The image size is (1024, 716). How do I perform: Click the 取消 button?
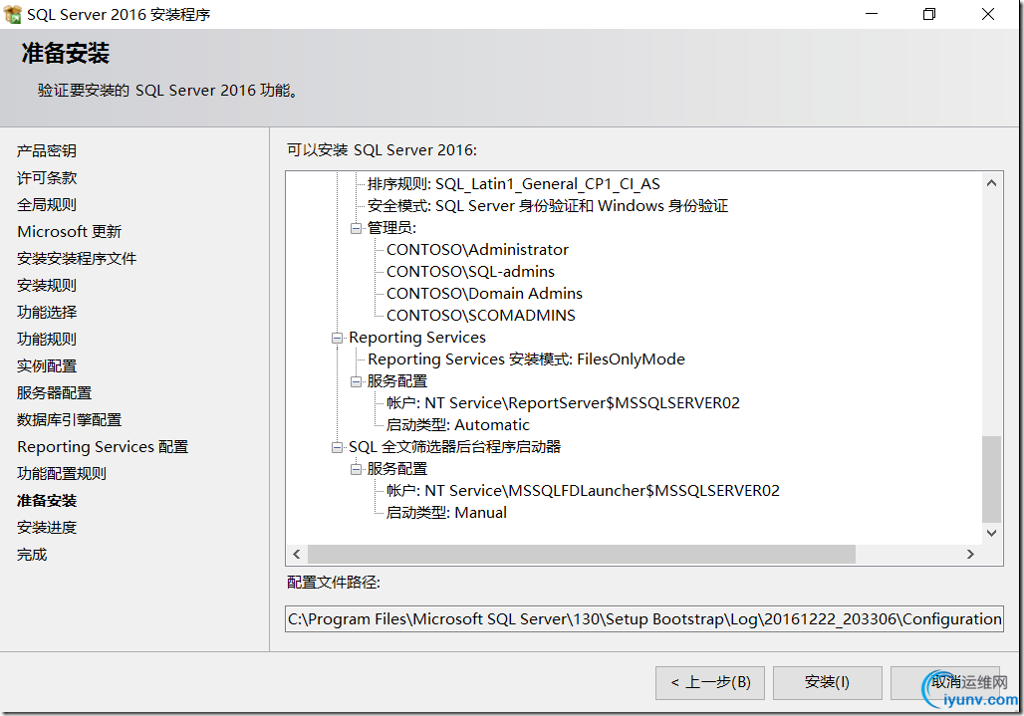[x=945, y=683]
